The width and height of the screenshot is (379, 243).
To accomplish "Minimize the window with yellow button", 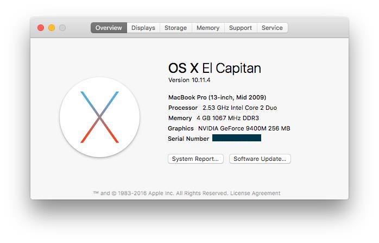I will 52,28.
